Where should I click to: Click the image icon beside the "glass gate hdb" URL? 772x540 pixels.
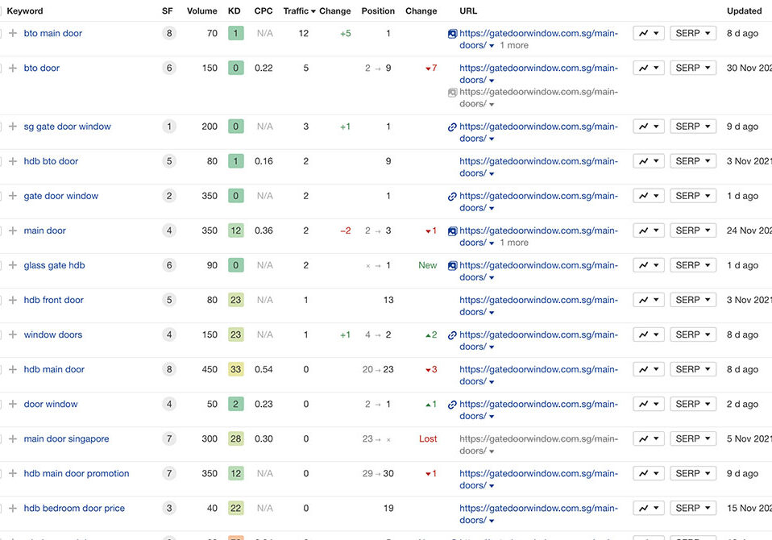coord(452,265)
